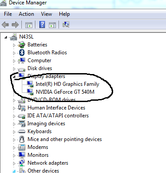166x173 pixels.
Task: Click the Other devices icon
Action: pos(22,170)
